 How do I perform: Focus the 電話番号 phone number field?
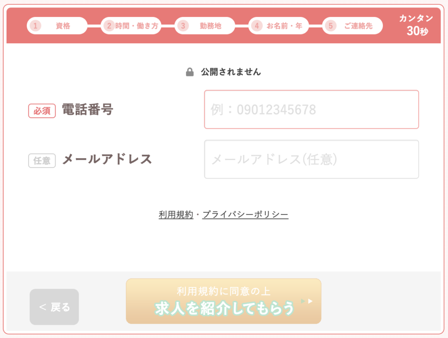coord(311,110)
